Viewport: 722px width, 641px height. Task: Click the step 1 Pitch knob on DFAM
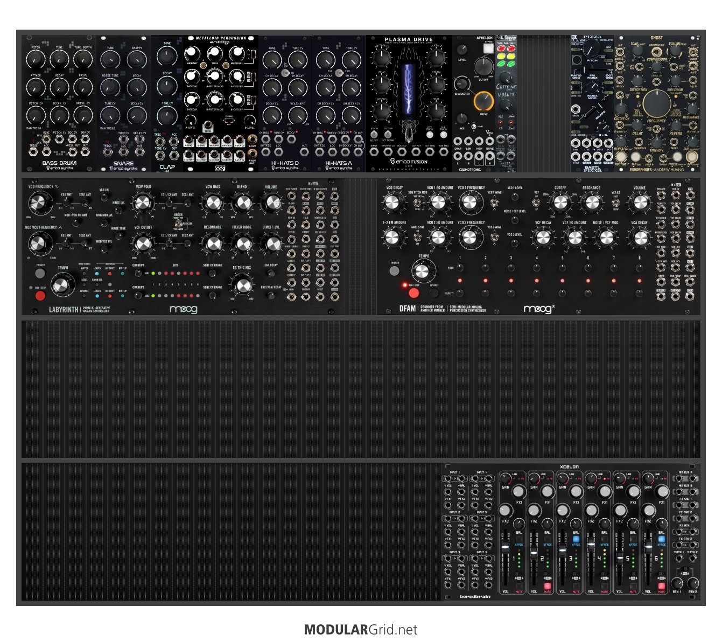point(460,268)
